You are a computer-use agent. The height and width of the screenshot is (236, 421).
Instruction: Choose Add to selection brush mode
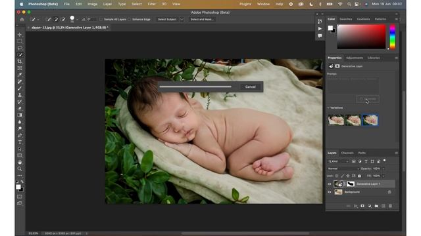56,19
